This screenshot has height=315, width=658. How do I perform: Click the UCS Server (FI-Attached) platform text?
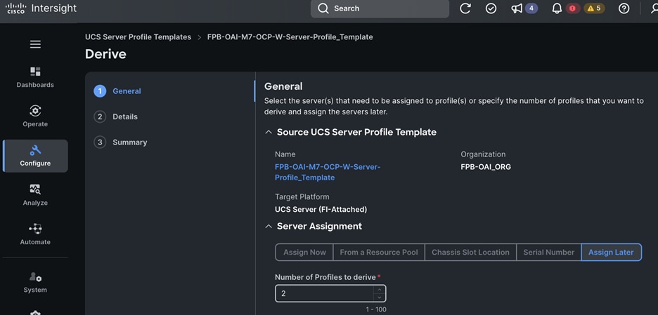[321, 209]
